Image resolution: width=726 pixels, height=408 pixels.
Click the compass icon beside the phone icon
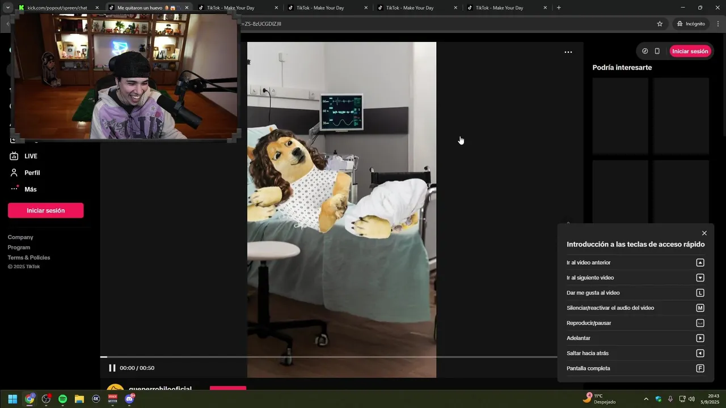[x=645, y=51]
